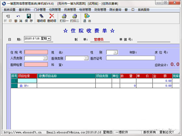
Task: Click the 收费项目名称 column header
Action: [66, 76]
